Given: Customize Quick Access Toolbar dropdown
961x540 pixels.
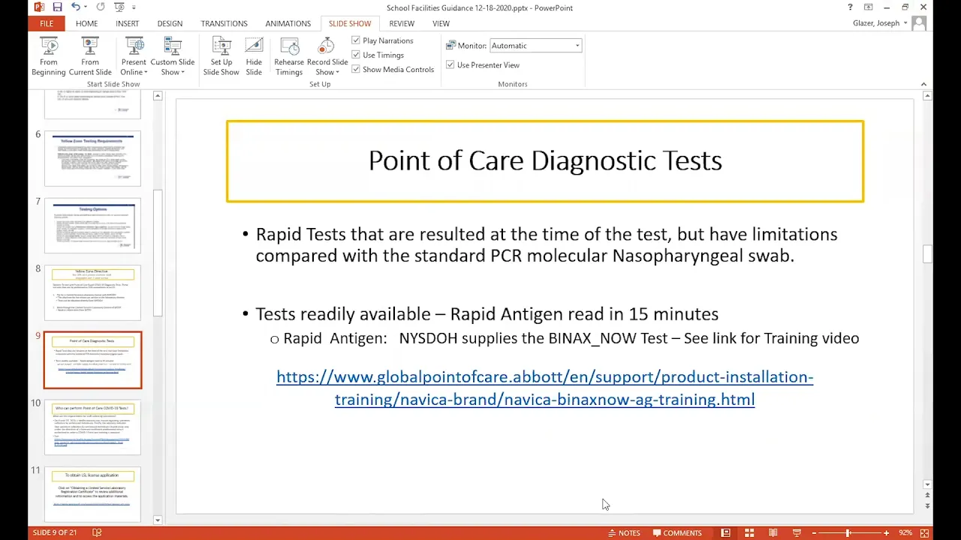Looking at the screenshot, I should [134, 7].
